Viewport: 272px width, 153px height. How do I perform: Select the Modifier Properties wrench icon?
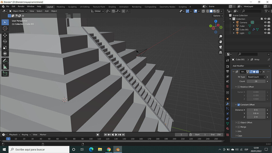click(227, 104)
